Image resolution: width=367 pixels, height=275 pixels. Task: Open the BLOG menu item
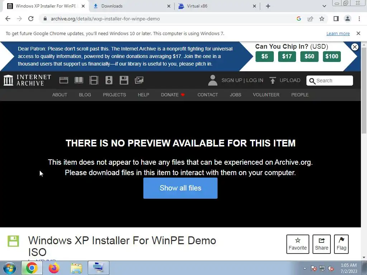[x=85, y=95]
